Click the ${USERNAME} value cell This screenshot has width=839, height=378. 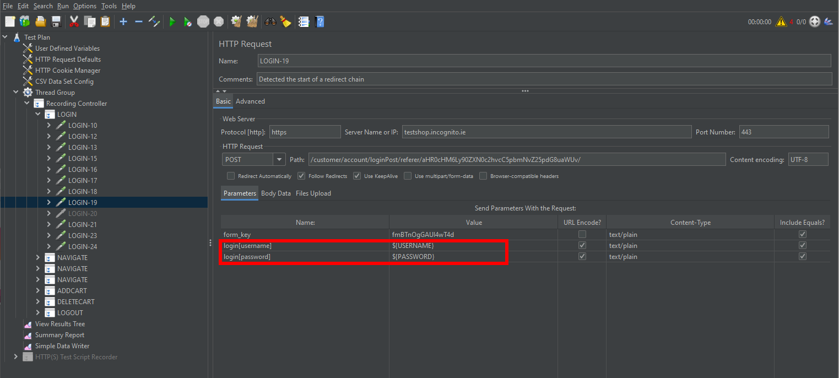point(473,245)
